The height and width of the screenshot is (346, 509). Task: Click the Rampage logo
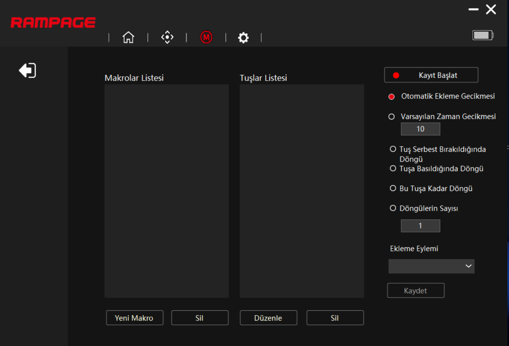click(x=53, y=22)
